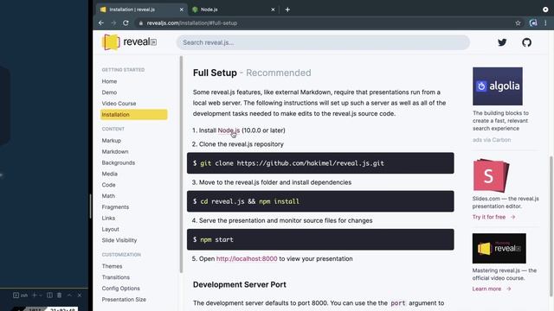Follow the Node.js link in step one
The width and height of the screenshot is (554, 311).
point(229,130)
